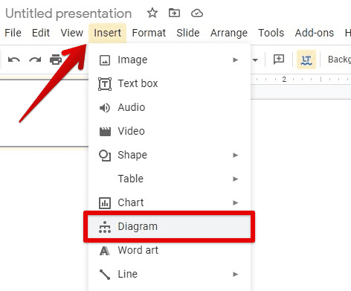
Task: Select Audio from the menu
Action: [170, 107]
